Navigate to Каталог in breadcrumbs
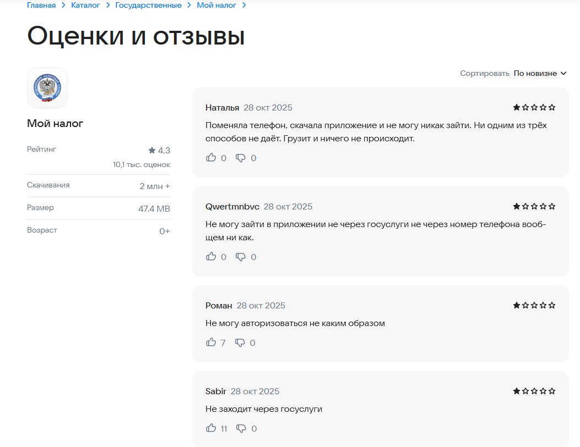Image resolution: width=580 pixels, height=447 pixels. [x=85, y=5]
